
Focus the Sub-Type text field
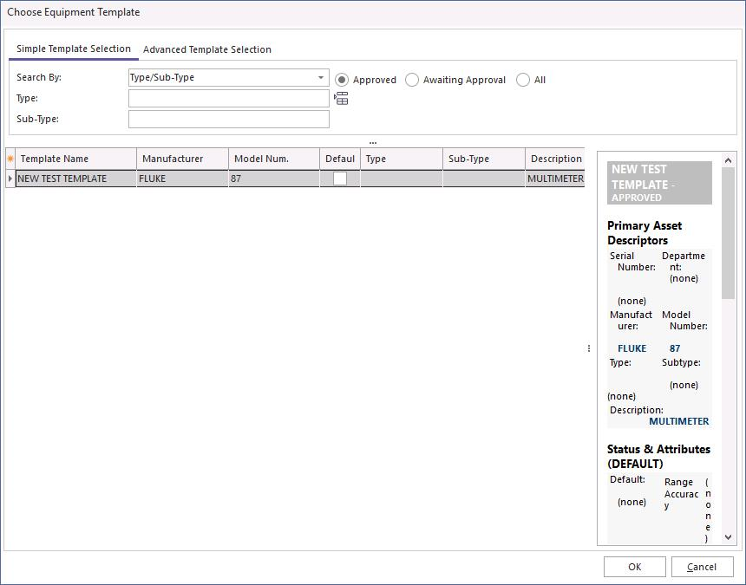tap(229, 120)
